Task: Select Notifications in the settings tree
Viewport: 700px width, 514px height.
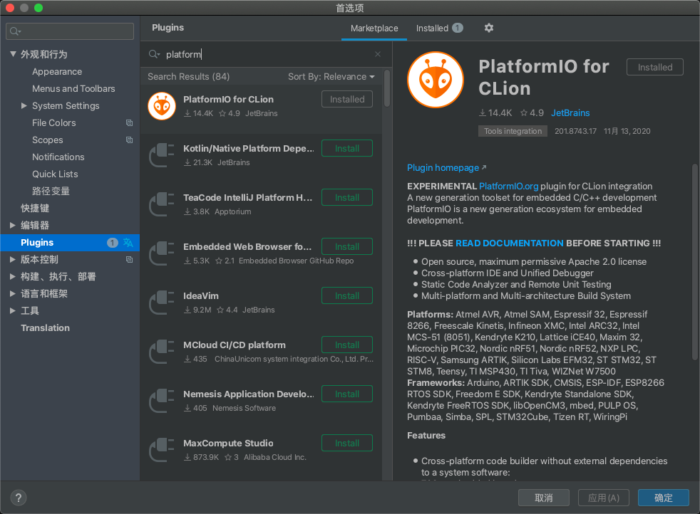Action: coord(58,157)
